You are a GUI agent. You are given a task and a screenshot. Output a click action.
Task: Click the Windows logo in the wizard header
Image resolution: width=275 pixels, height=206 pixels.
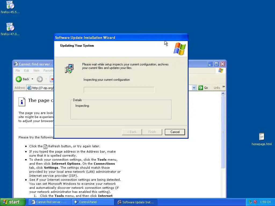click(x=180, y=49)
